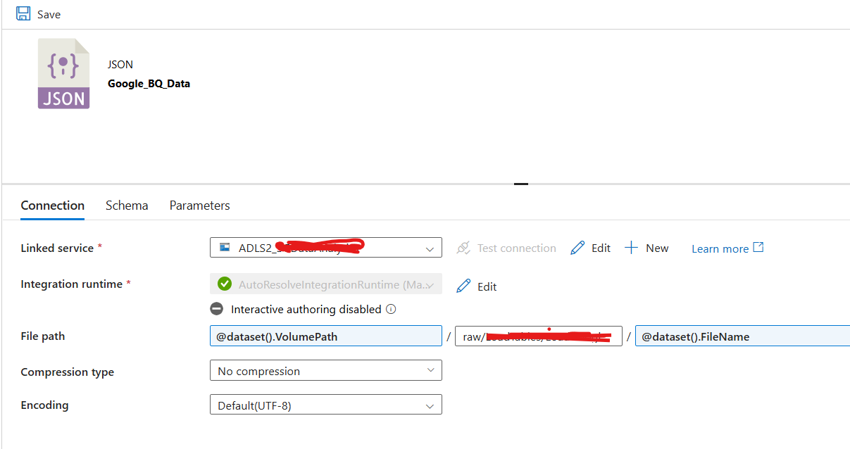Open the Encoding dropdown
Image resolution: width=850 pixels, height=449 pixels.
430,404
